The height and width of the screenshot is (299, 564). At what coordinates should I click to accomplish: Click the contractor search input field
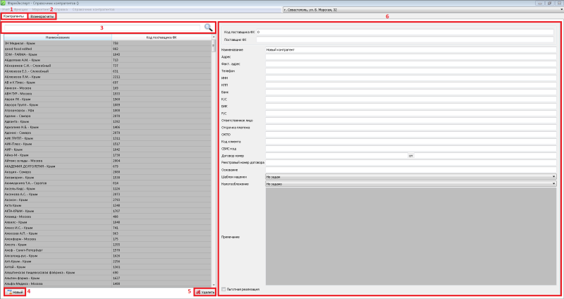click(x=103, y=28)
